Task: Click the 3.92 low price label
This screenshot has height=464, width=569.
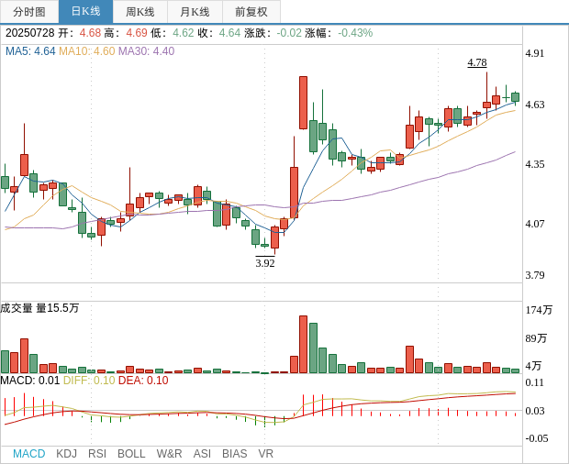Action: [x=265, y=263]
